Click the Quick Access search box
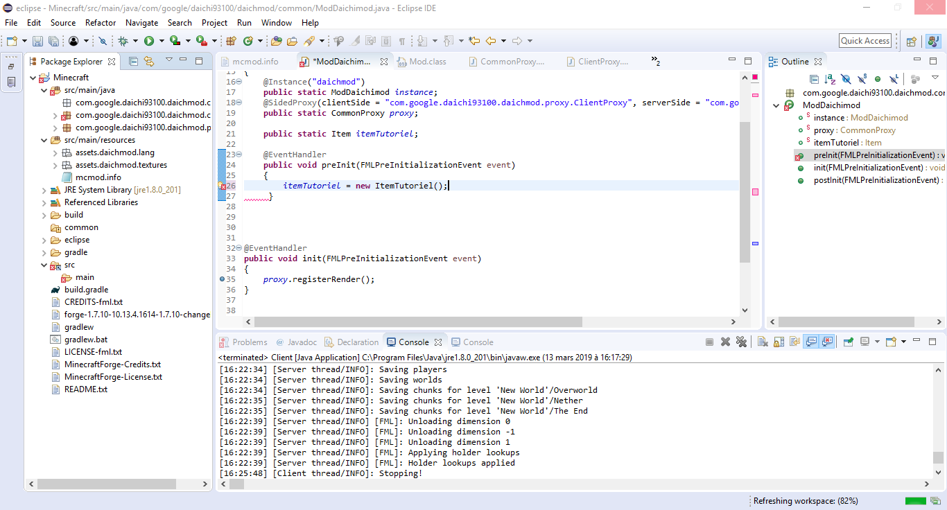Image resolution: width=947 pixels, height=510 pixels. pos(865,41)
